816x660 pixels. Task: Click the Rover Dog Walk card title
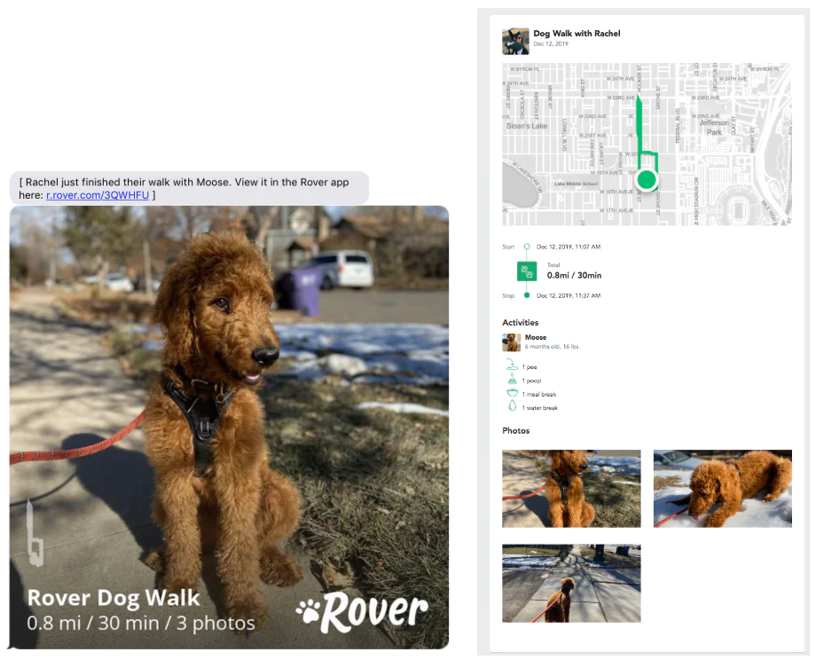click(114, 598)
